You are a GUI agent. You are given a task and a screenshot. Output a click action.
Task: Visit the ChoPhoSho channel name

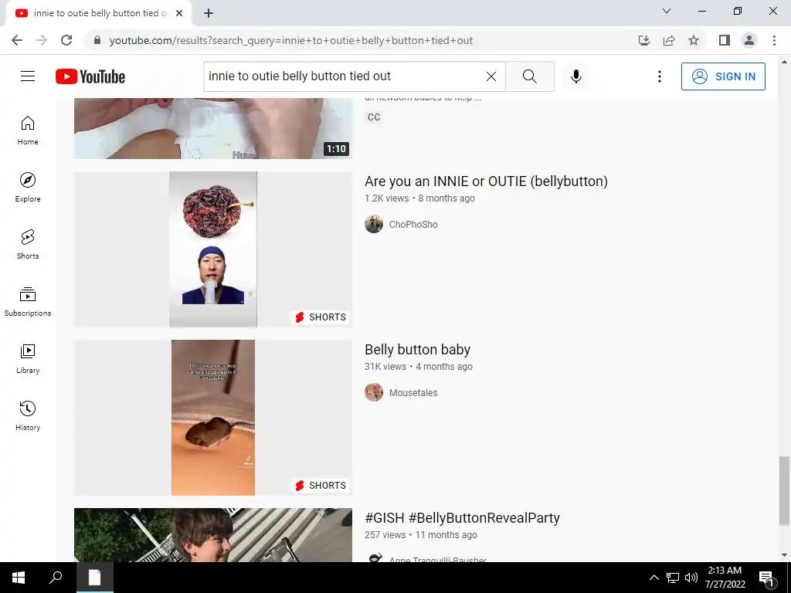[x=413, y=225]
